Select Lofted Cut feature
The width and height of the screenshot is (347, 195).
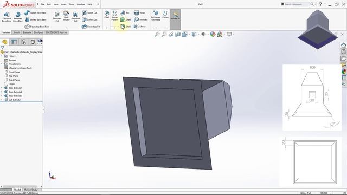(89, 19)
